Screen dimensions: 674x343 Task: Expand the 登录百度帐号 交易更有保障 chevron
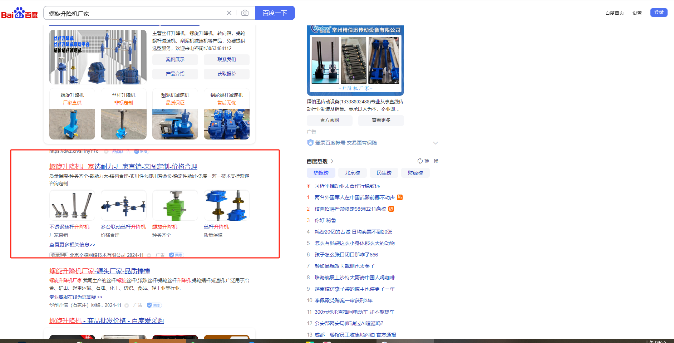coord(435,143)
